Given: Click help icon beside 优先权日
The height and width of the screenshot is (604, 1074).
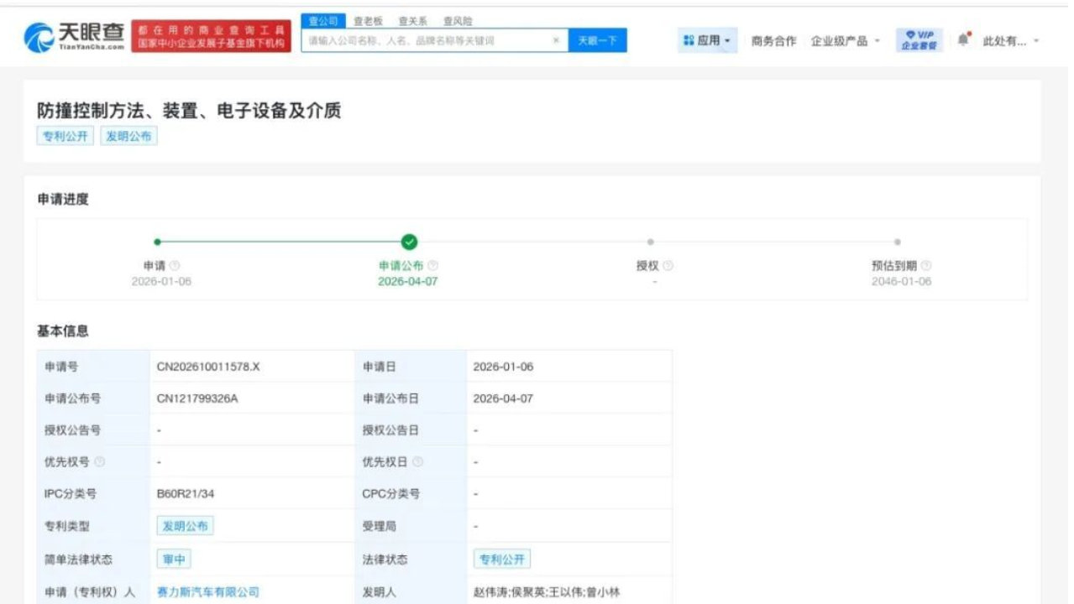Looking at the screenshot, I should (x=418, y=461).
